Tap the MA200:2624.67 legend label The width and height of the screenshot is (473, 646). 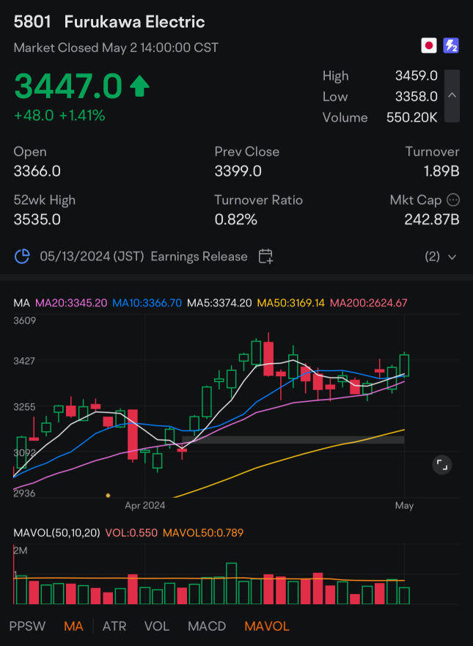coord(369,304)
